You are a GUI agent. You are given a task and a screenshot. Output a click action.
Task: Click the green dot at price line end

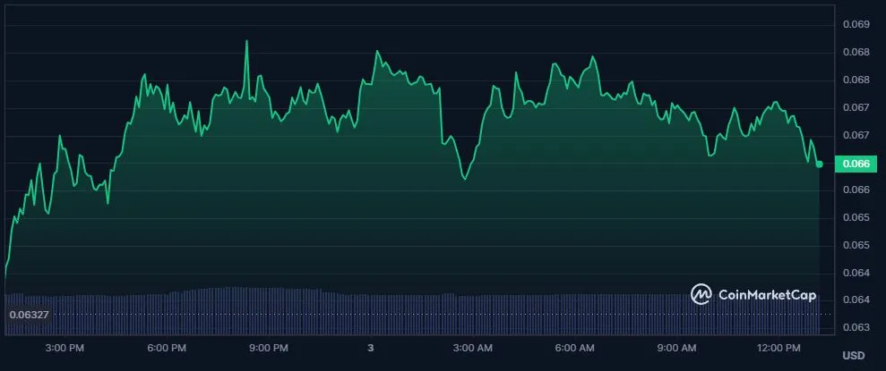click(x=819, y=164)
